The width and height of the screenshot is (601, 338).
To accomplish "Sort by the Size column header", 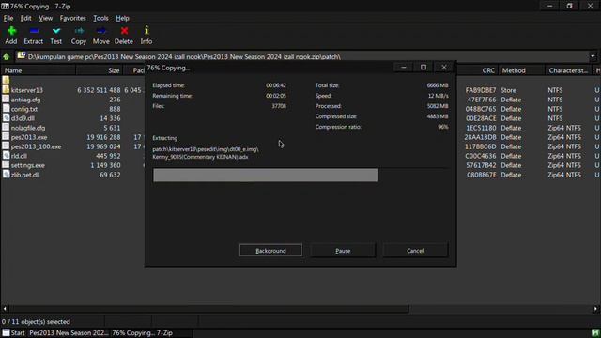I will point(100,70).
